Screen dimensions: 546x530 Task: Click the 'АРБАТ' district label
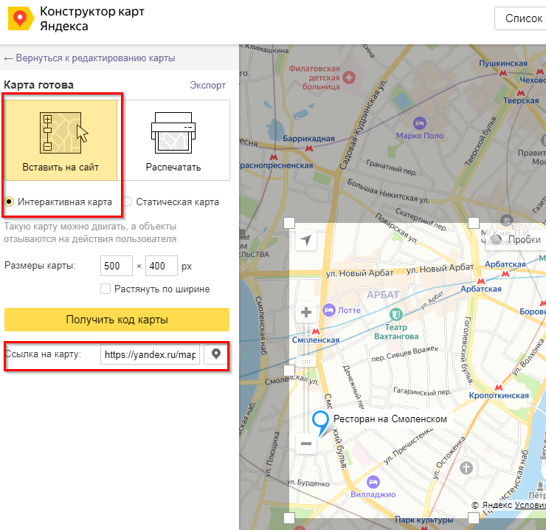click(383, 295)
